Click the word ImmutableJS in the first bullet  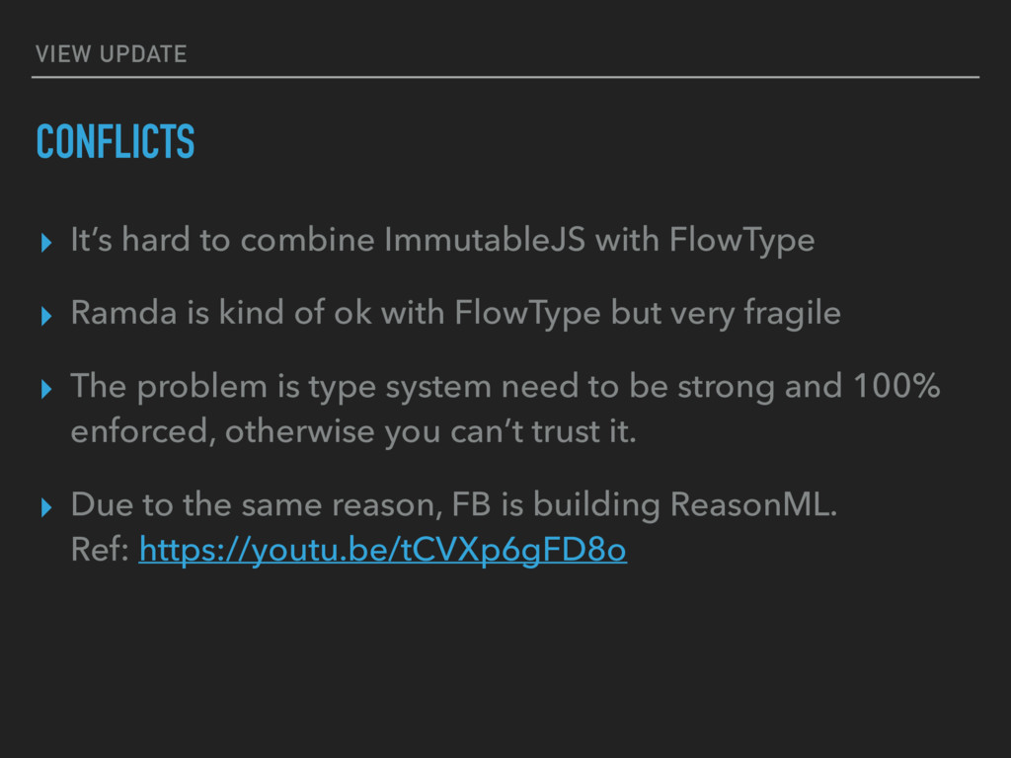[484, 239]
